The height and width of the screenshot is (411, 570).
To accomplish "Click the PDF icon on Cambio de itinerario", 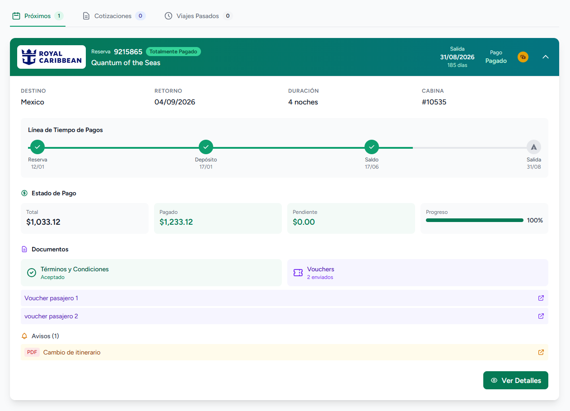I will pos(32,352).
